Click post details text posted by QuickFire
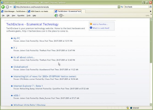 [51, 89]
